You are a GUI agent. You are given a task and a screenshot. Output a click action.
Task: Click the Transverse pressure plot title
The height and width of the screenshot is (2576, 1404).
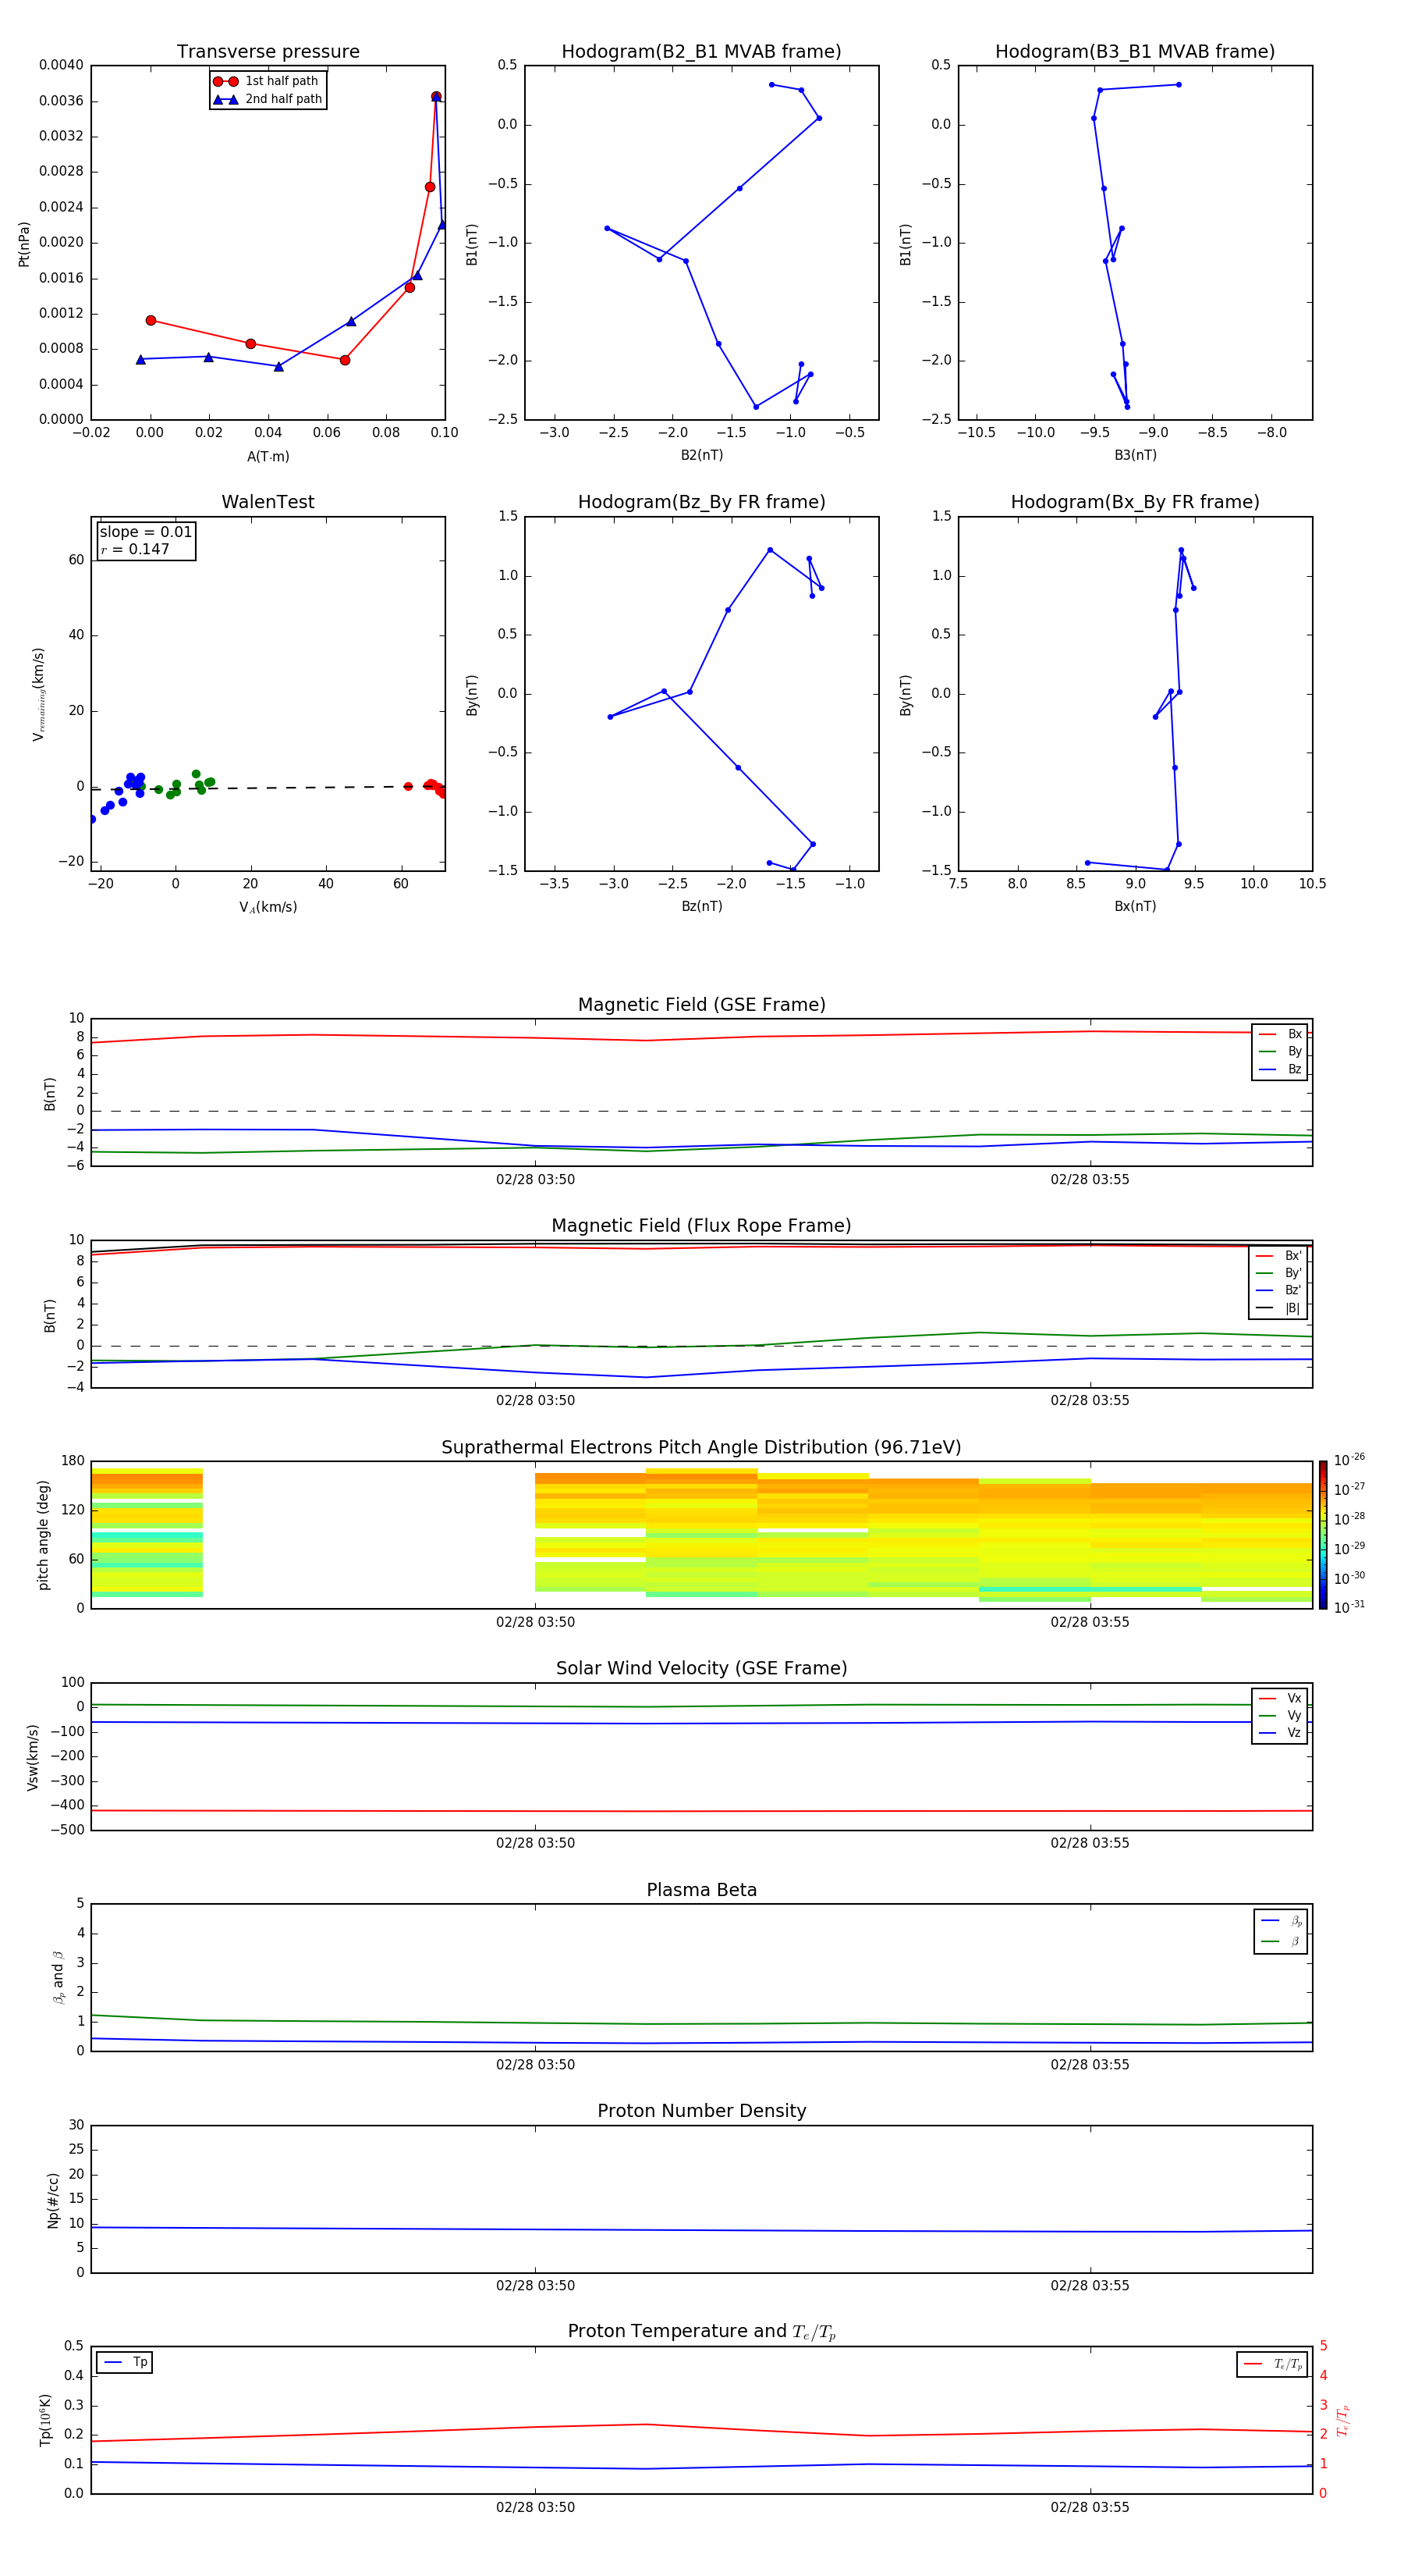(268, 52)
